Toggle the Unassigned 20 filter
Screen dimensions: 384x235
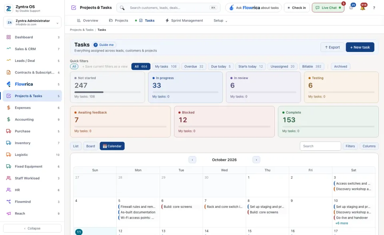click(x=282, y=67)
